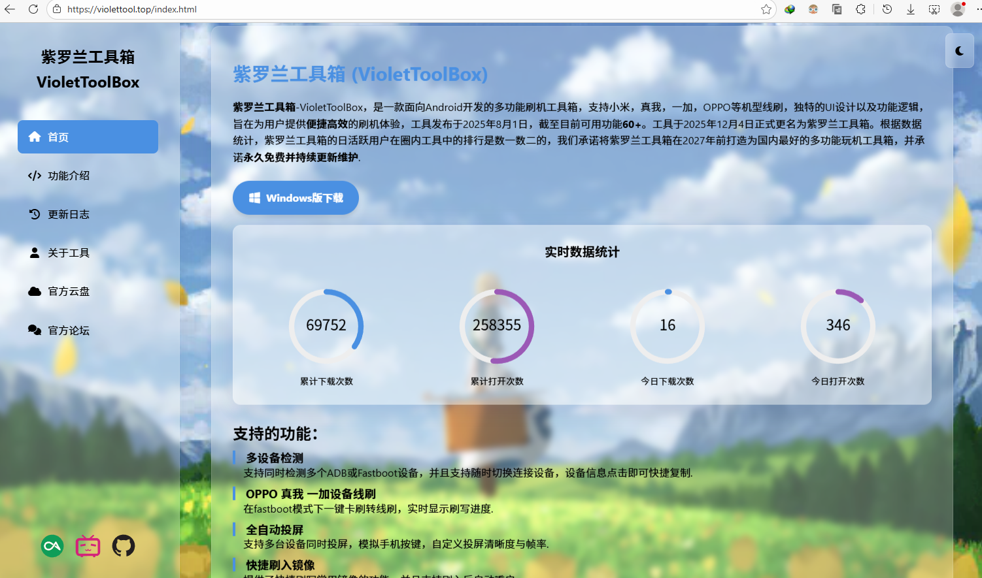
Task: Click the 累计下载次数 circular progress ring
Action: click(x=326, y=325)
